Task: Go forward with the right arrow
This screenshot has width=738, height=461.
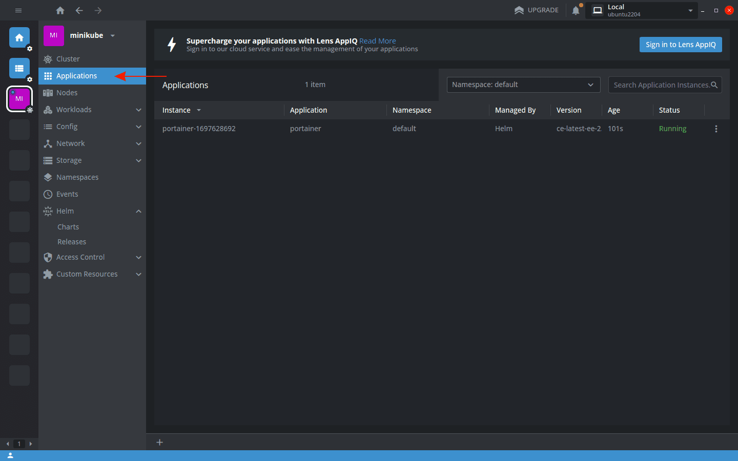Action: 98,10
